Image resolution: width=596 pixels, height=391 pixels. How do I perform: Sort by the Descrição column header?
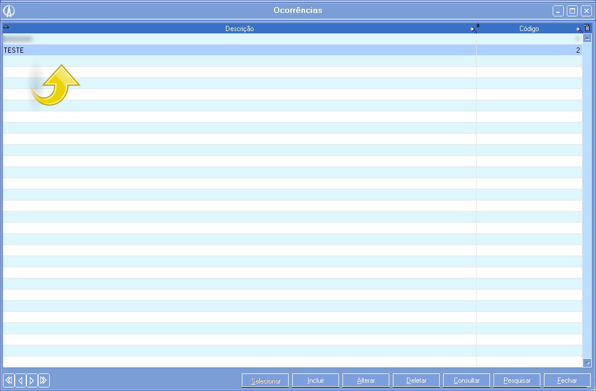(239, 29)
